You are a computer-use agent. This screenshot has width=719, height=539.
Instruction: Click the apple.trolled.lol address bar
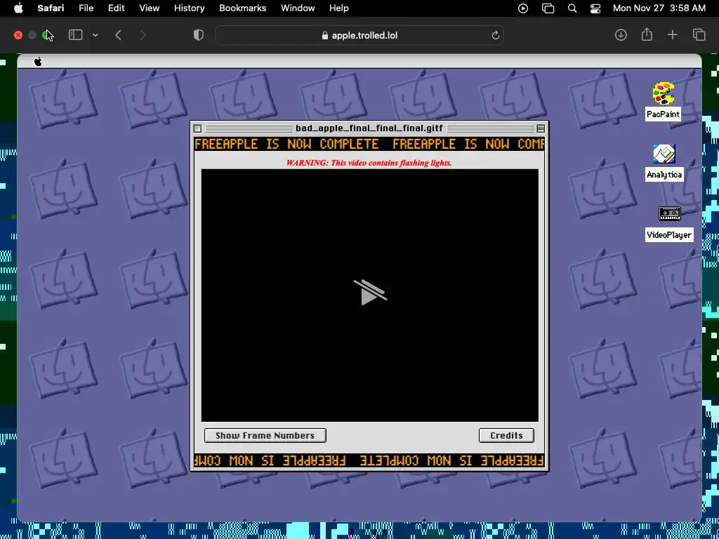point(359,35)
